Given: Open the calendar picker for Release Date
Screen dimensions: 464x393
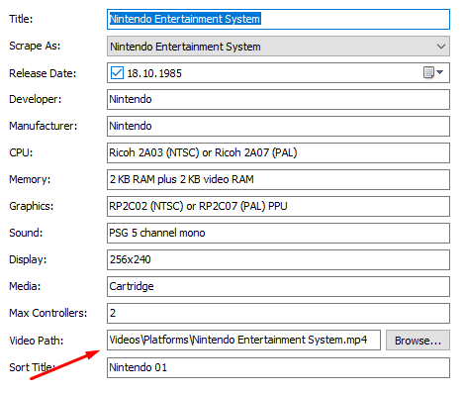Looking at the screenshot, I should coord(433,72).
